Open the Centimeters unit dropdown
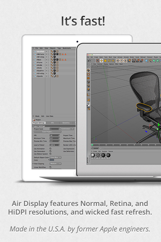The height and width of the screenshot is (242, 161). pyautogui.click(x=67, y=129)
